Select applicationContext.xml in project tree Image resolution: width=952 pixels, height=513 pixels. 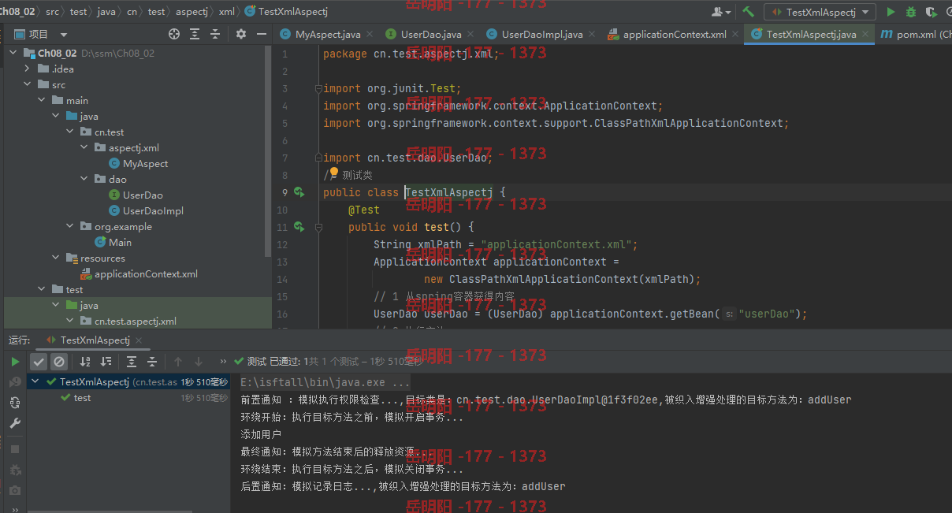click(x=139, y=273)
